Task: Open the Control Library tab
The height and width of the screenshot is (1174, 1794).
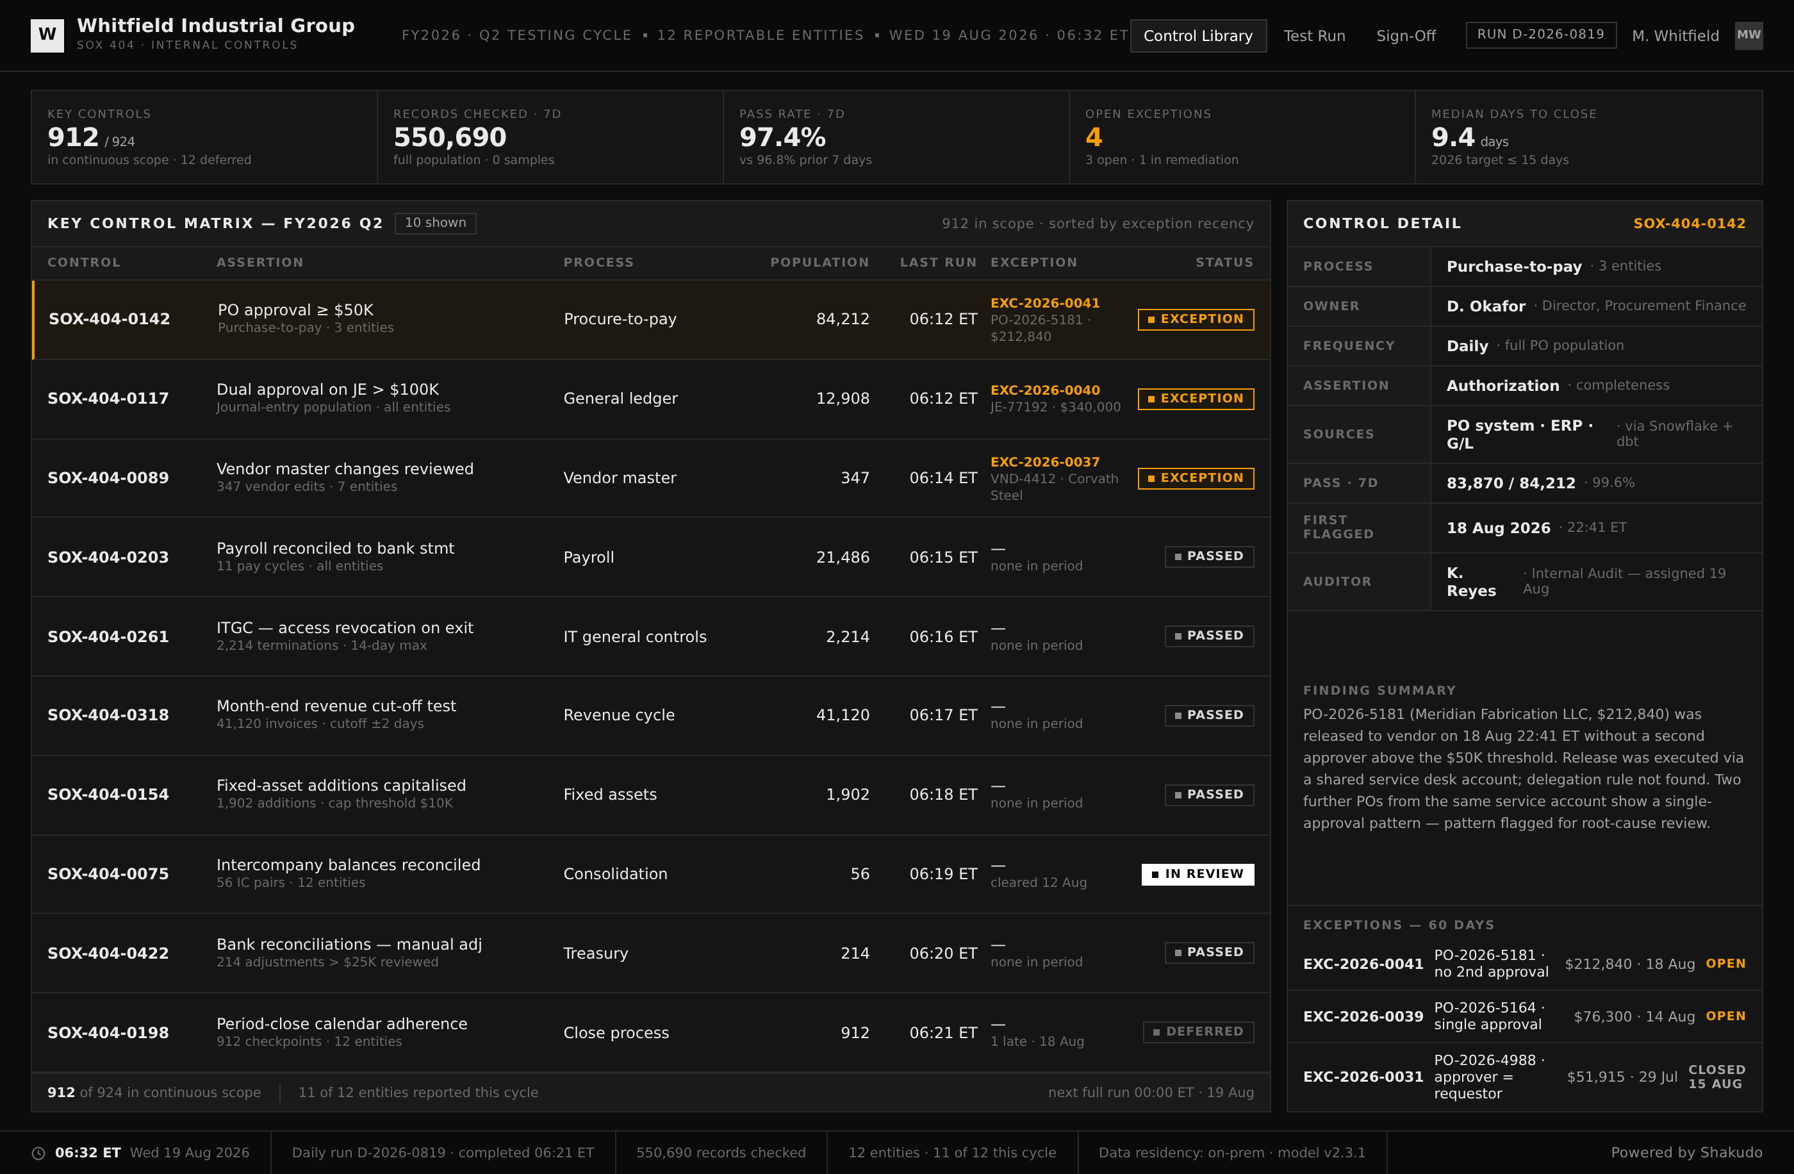Action: tap(1197, 35)
